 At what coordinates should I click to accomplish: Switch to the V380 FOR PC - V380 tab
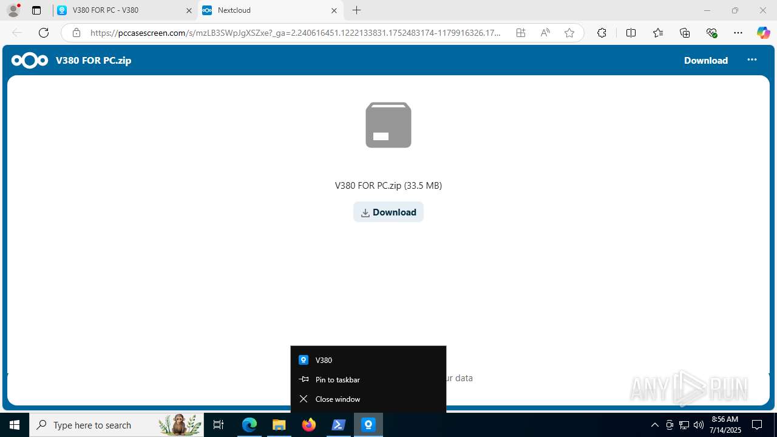[125, 10]
